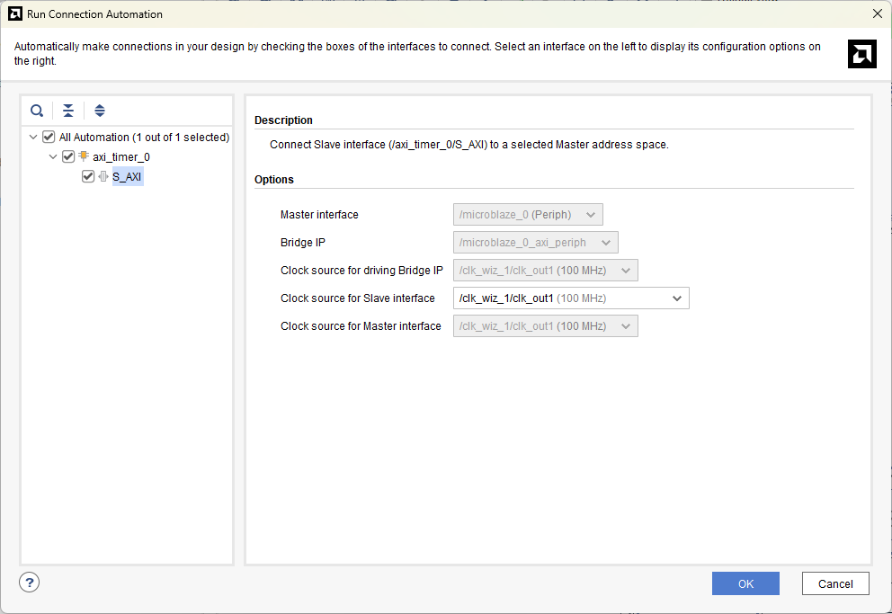Image resolution: width=892 pixels, height=614 pixels.
Task: Select the axi_timer_0 tree label
Action: click(121, 156)
